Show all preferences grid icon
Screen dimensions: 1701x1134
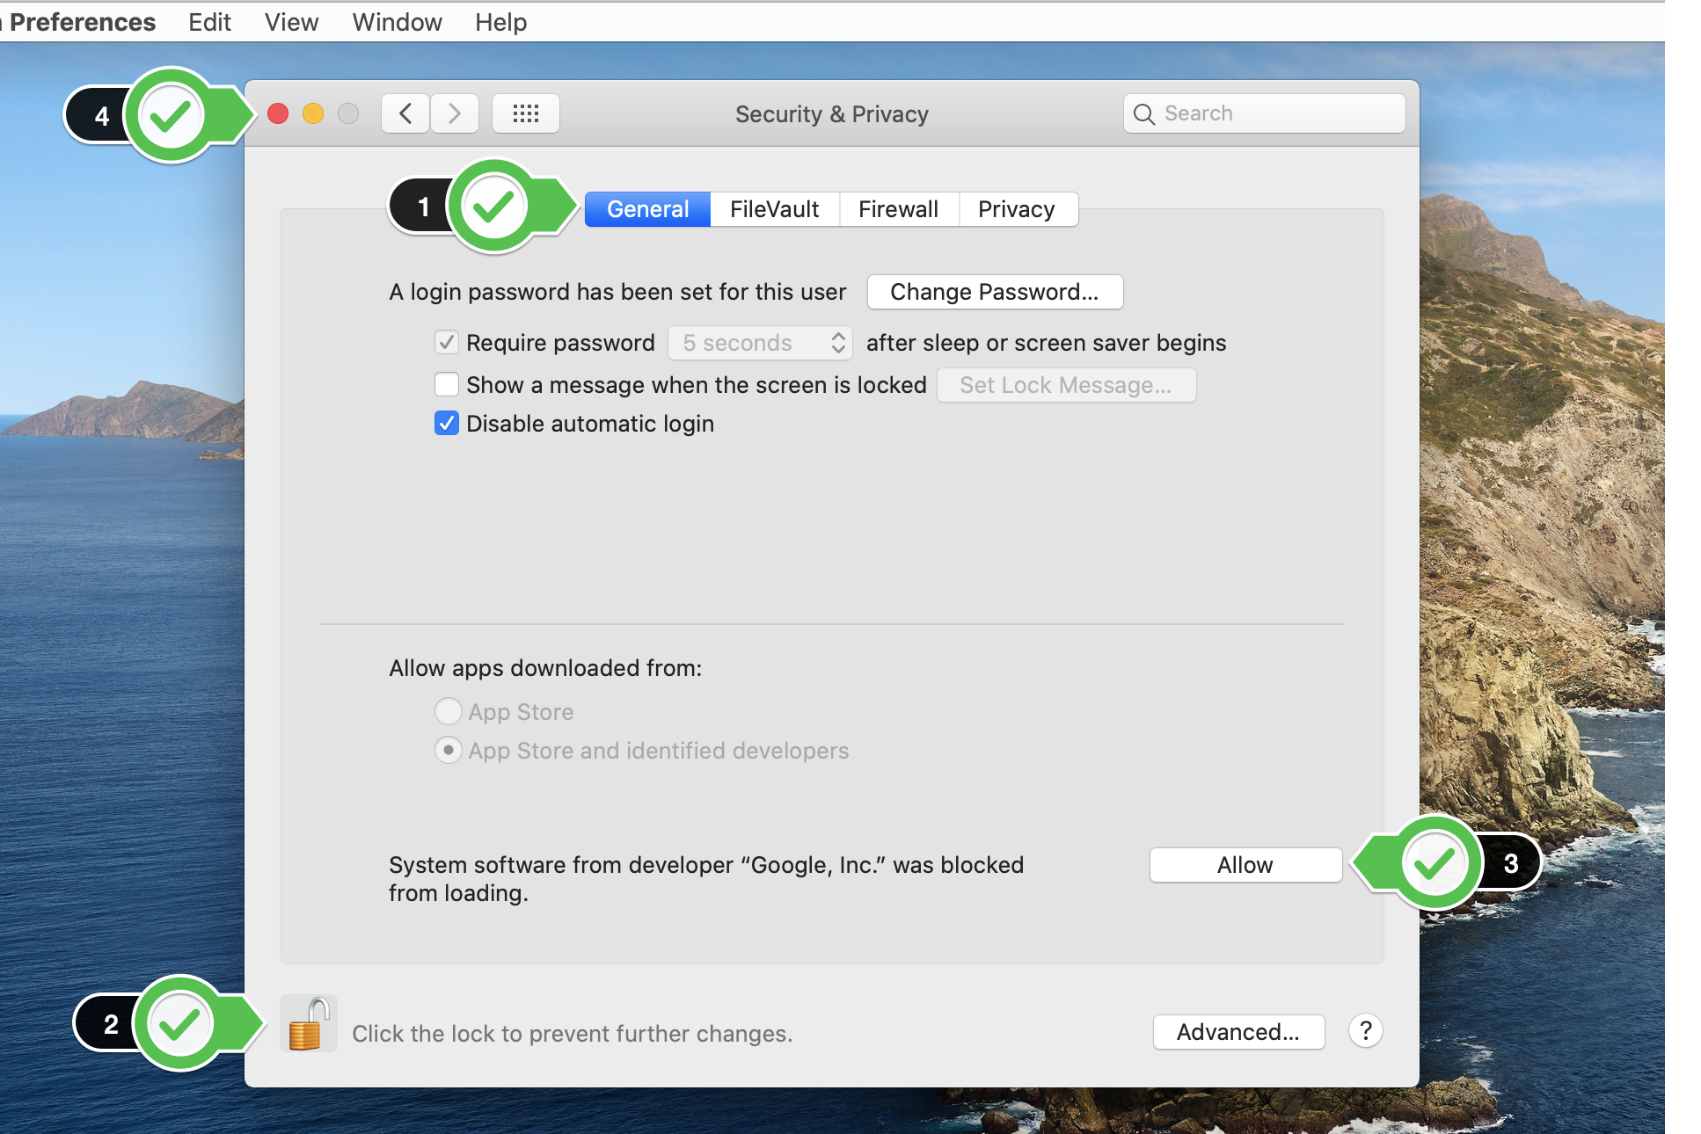click(525, 113)
